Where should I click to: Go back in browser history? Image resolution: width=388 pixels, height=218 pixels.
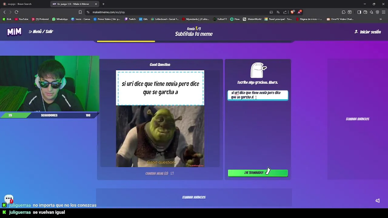(x=5, y=12)
